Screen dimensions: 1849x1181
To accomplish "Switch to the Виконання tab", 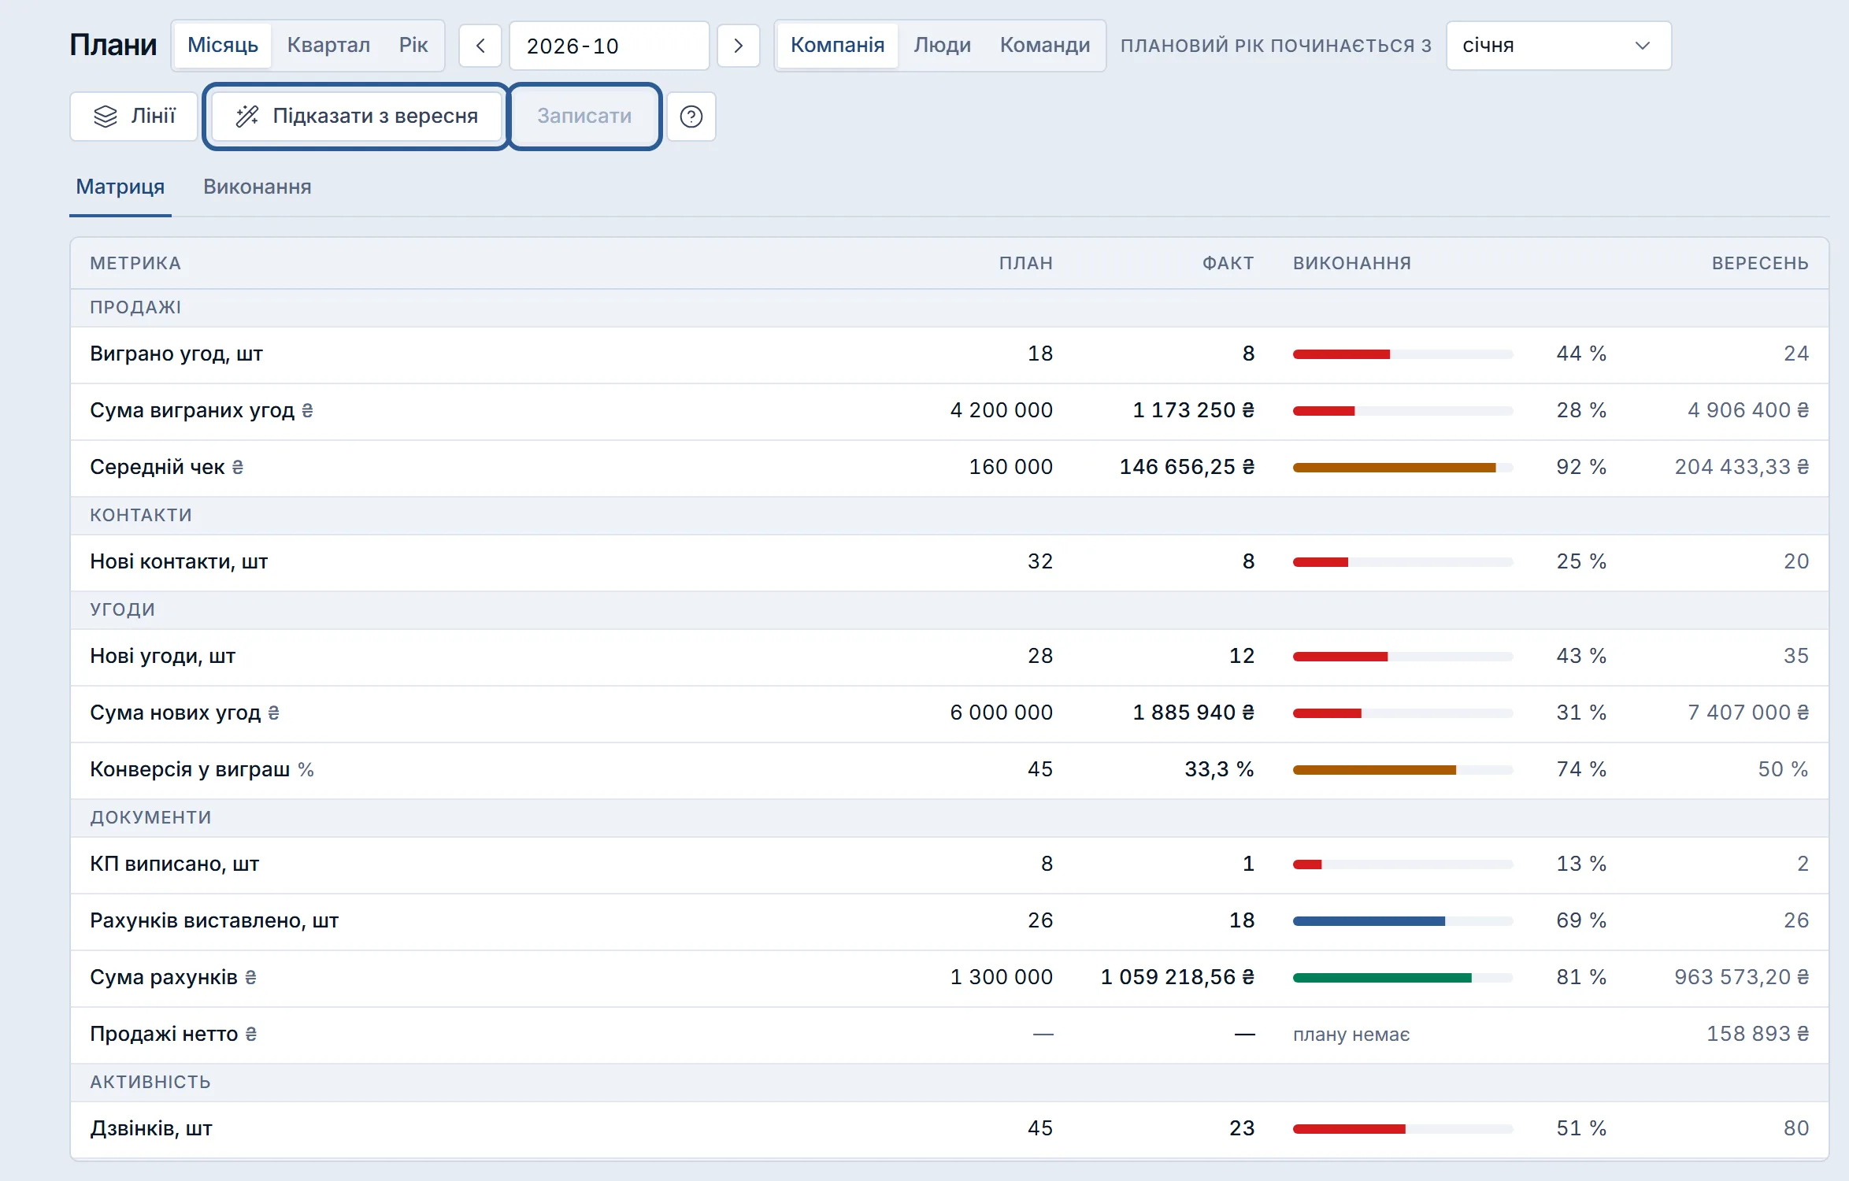I will (258, 187).
